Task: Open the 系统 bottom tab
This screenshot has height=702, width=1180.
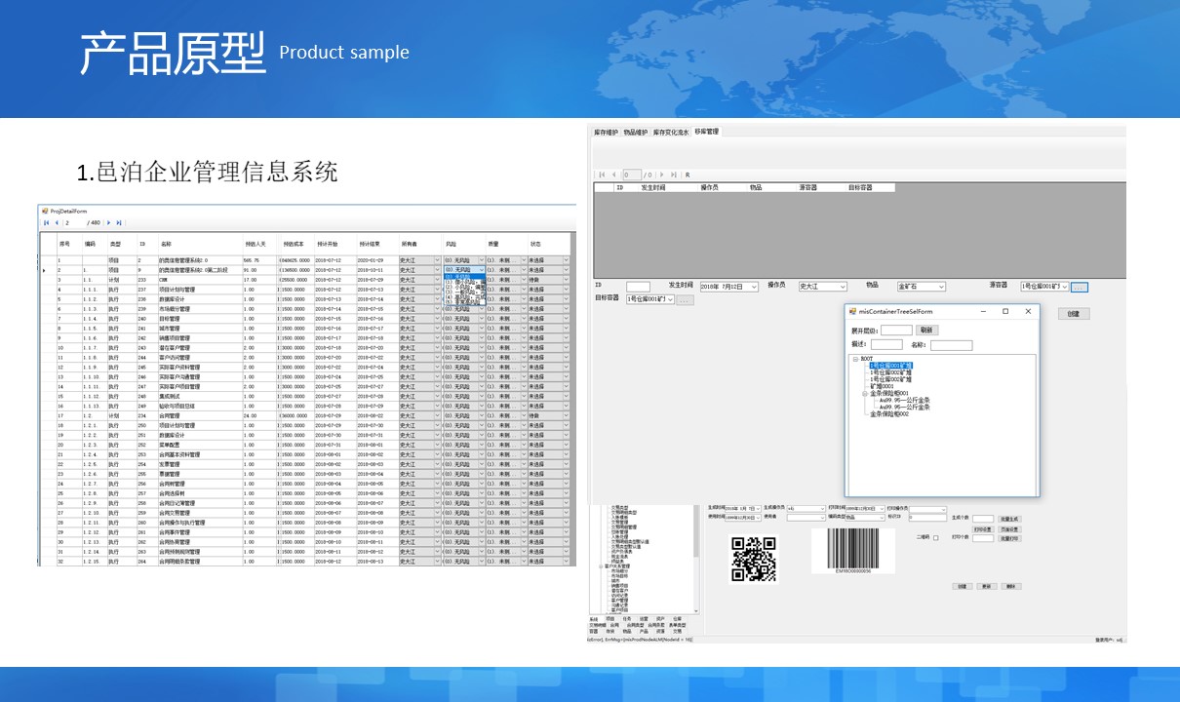Action: click(x=593, y=618)
